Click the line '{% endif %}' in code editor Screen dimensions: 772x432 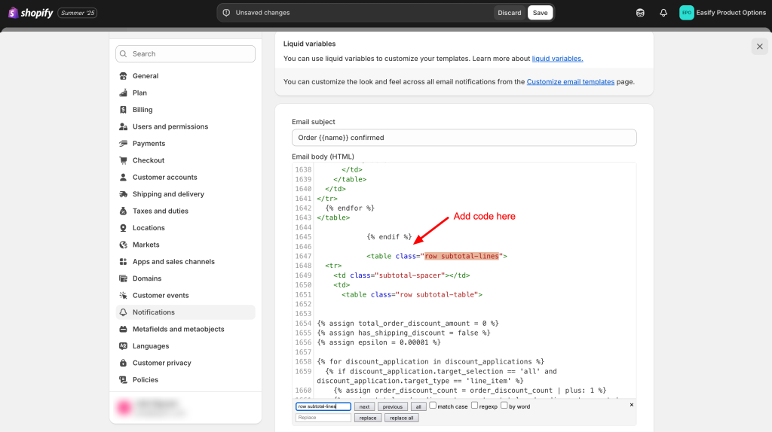pyautogui.click(x=389, y=237)
